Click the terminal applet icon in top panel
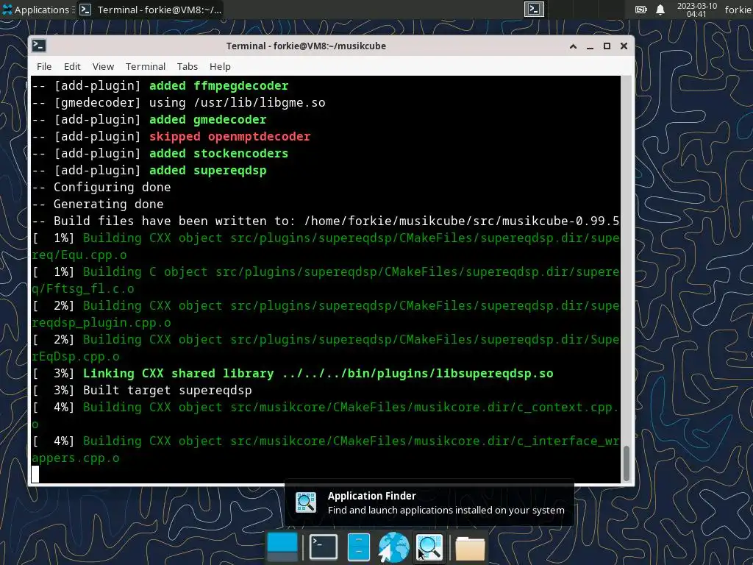The width and height of the screenshot is (753, 565). (x=534, y=9)
